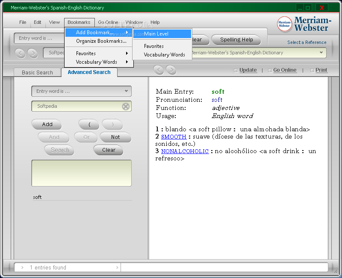The image size is (342, 278).
Task: Open the Edit menu
Action: pyautogui.click(x=37, y=22)
